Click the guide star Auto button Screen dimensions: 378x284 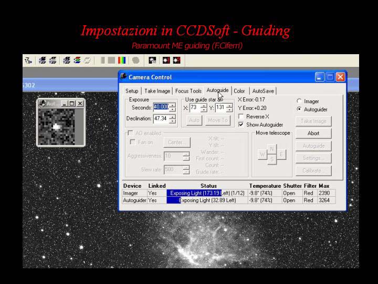tap(194, 120)
